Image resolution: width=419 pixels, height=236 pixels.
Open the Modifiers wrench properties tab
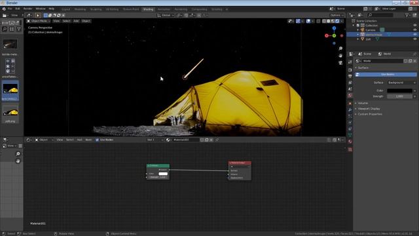click(350, 109)
